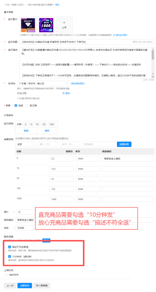Screen dimensions: 156x292
Task: Expand the 全部 spec filter dropdown
Action: 25,144
